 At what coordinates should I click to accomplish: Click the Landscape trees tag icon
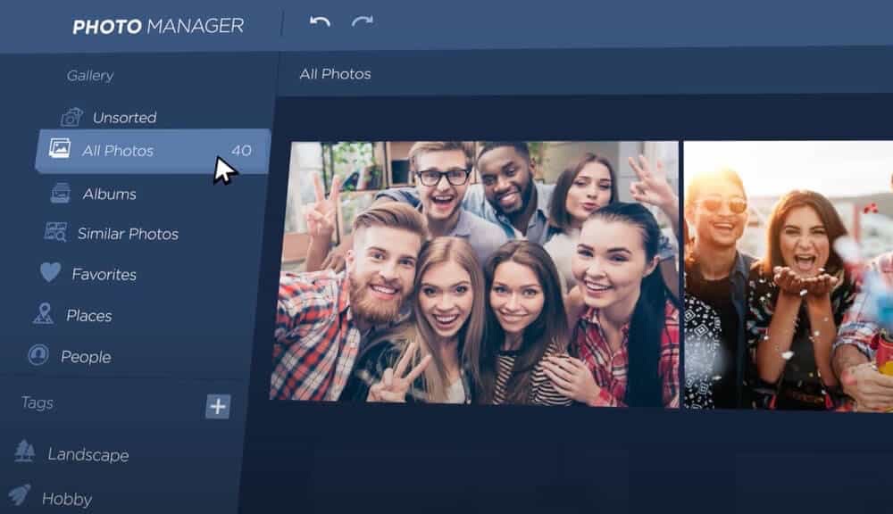coord(24,452)
